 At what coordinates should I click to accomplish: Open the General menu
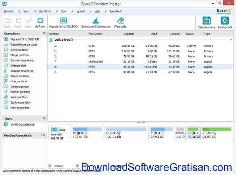pyautogui.click(x=8, y=11)
